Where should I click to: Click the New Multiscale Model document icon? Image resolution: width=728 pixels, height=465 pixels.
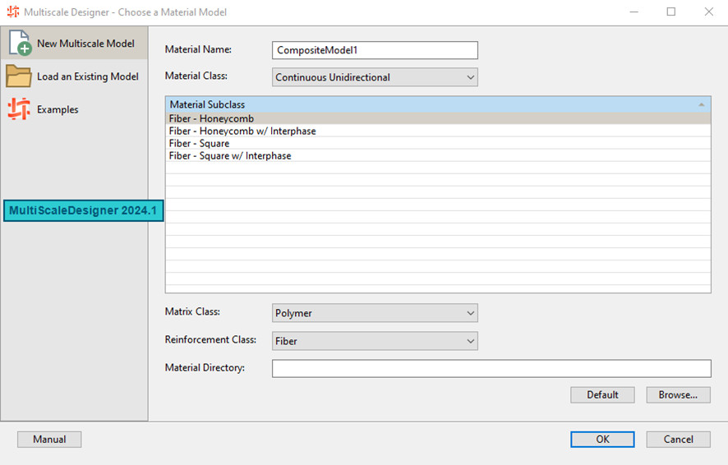tap(19, 43)
